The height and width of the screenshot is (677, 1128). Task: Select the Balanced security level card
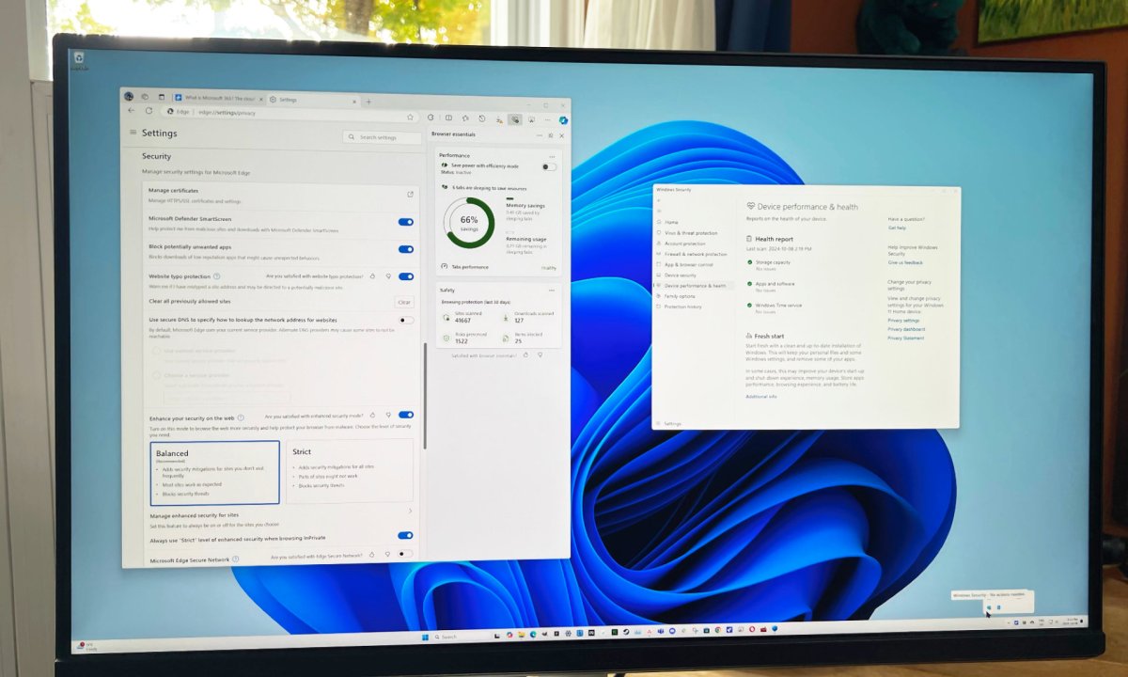coord(215,473)
